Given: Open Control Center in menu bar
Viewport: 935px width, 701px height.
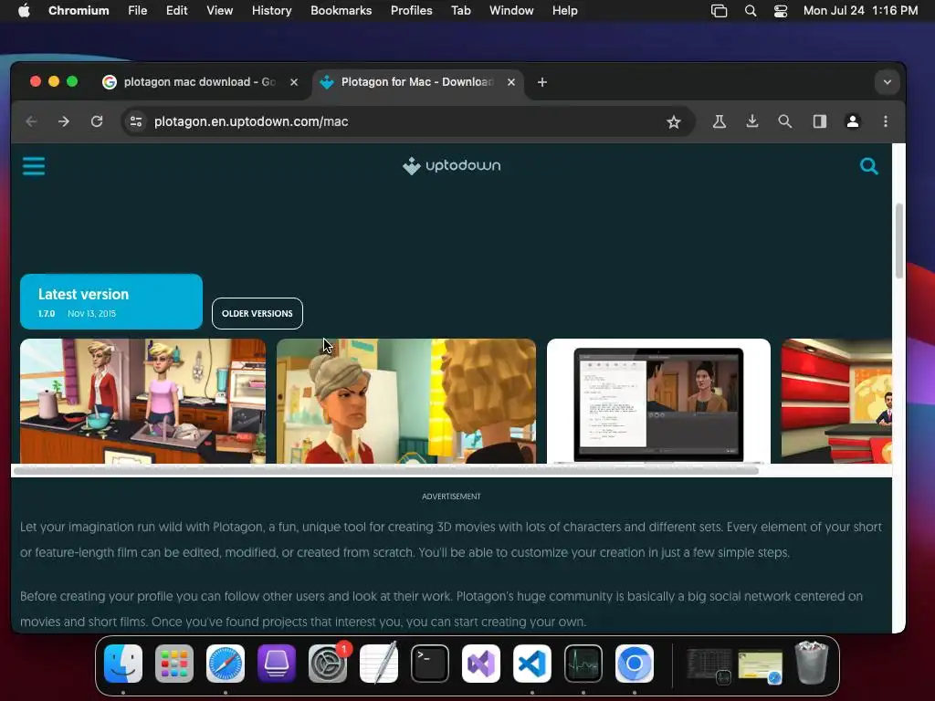Looking at the screenshot, I should click(781, 11).
